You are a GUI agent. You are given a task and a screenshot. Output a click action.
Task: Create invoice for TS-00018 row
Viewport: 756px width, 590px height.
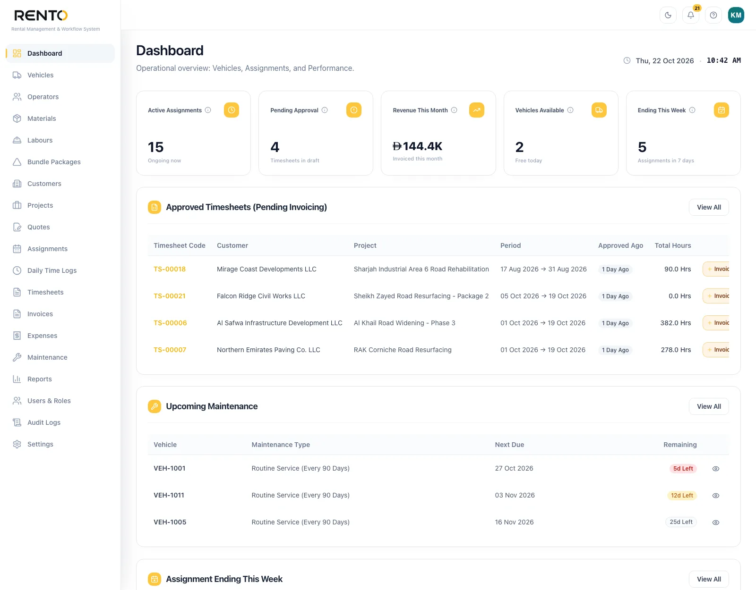click(716, 269)
